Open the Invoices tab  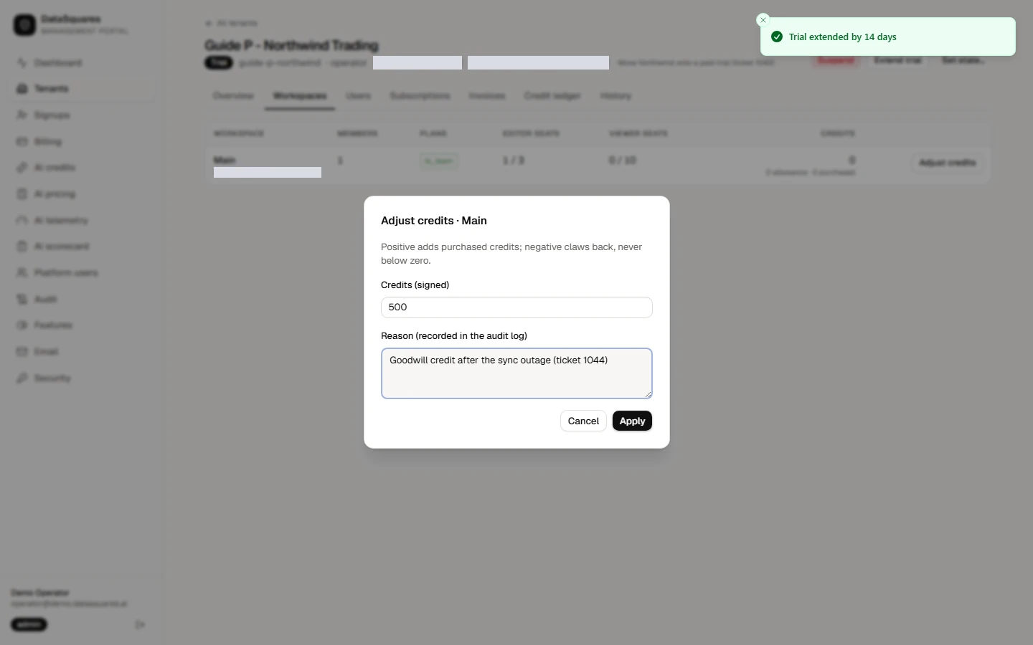pos(487,96)
